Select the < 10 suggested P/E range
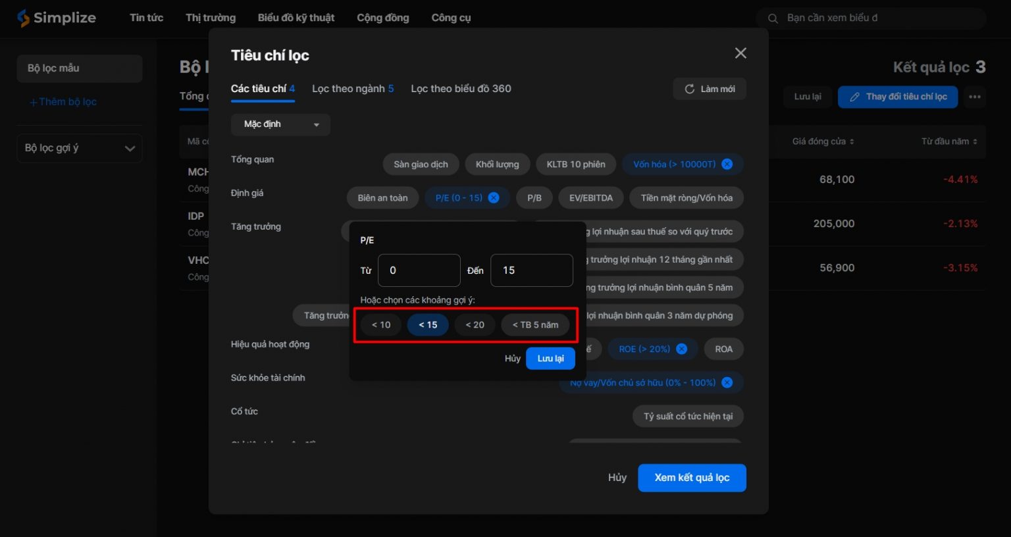Viewport: 1011px width, 537px height. [x=381, y=325]
